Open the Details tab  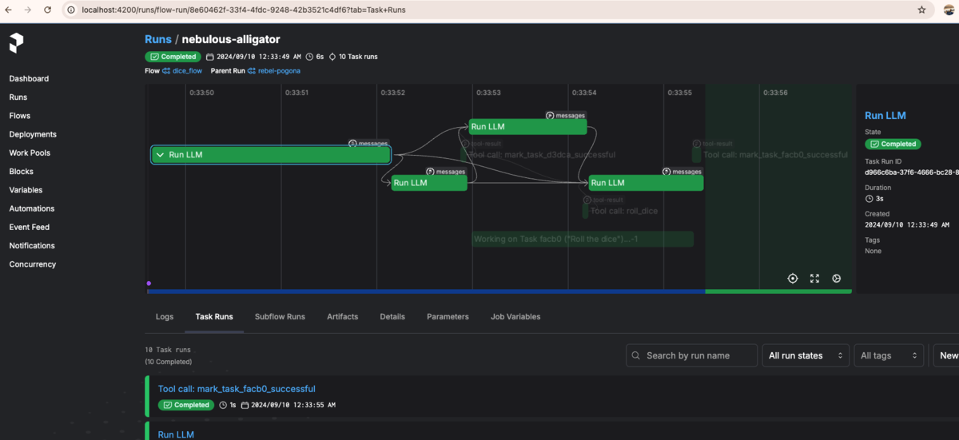click(392, 317)
